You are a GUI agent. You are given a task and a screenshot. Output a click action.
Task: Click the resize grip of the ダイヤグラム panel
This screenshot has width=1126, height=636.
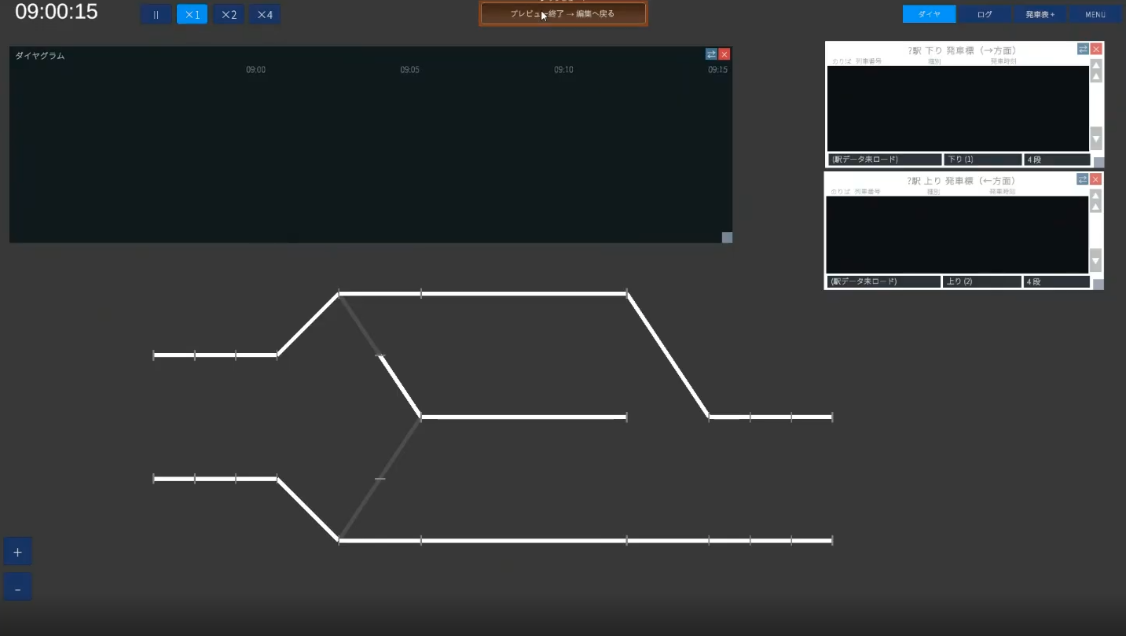tap(727, 237)
